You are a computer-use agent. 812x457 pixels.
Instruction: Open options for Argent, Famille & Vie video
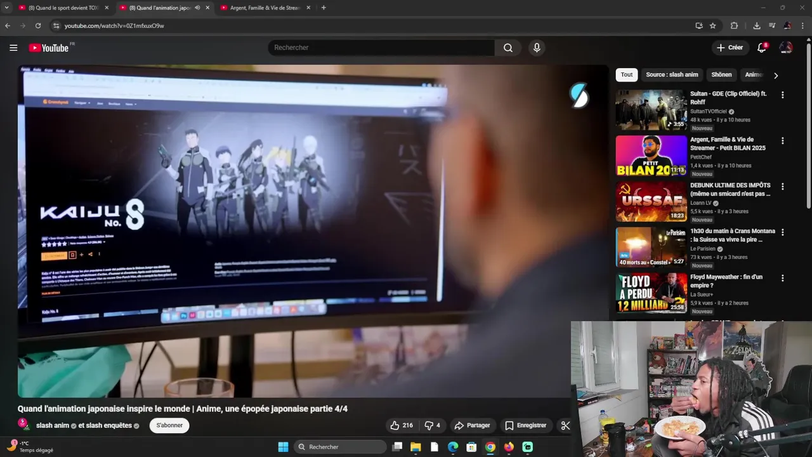pos(782,140)
